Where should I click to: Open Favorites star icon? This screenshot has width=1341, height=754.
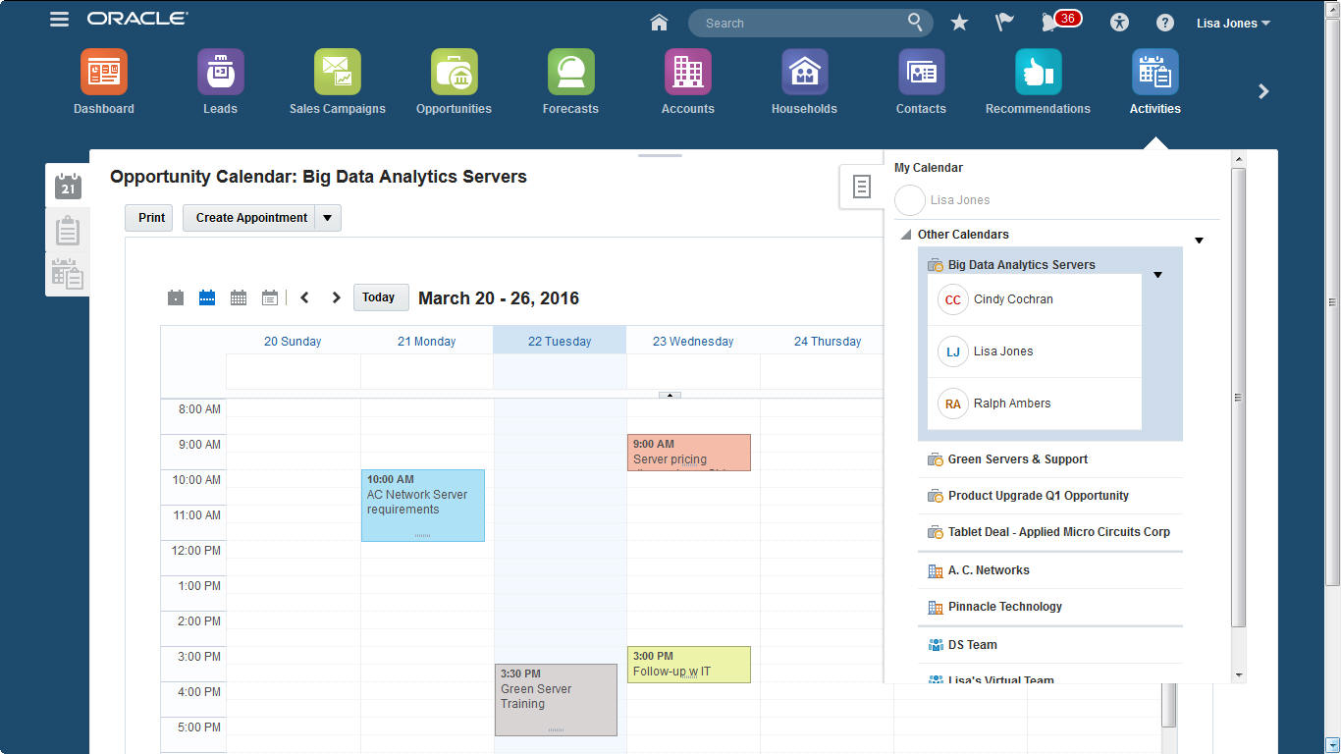(960, 23)
